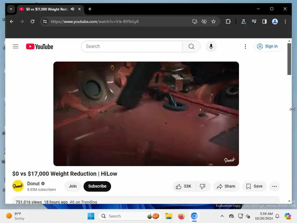Open more actions ellipsis under video
The height and width of the screenshot is (223, 297).
coord(275,186)
